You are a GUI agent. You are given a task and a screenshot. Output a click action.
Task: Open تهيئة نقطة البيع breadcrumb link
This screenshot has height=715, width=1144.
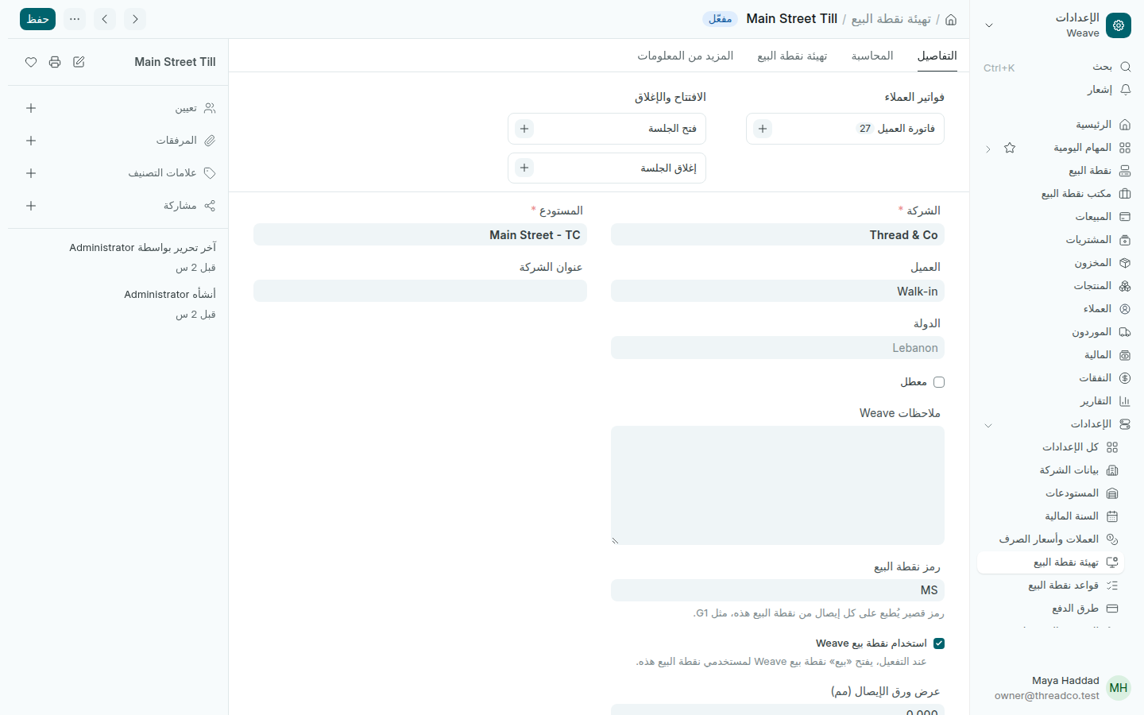click(x=891, y=19)
